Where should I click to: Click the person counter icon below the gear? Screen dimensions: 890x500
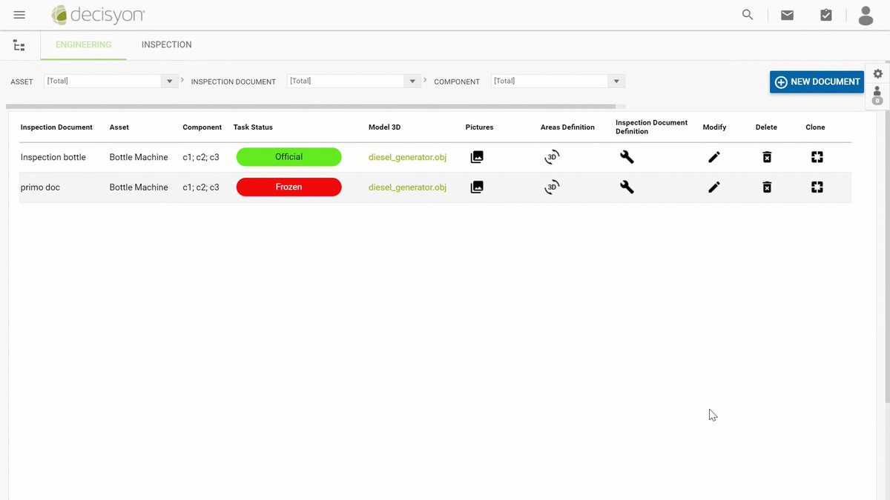point(877,96)
